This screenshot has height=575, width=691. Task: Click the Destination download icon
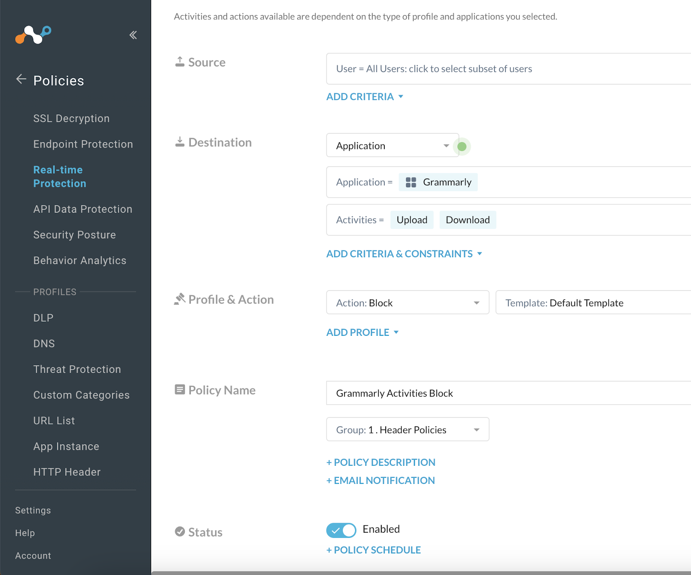click(180, 142)
